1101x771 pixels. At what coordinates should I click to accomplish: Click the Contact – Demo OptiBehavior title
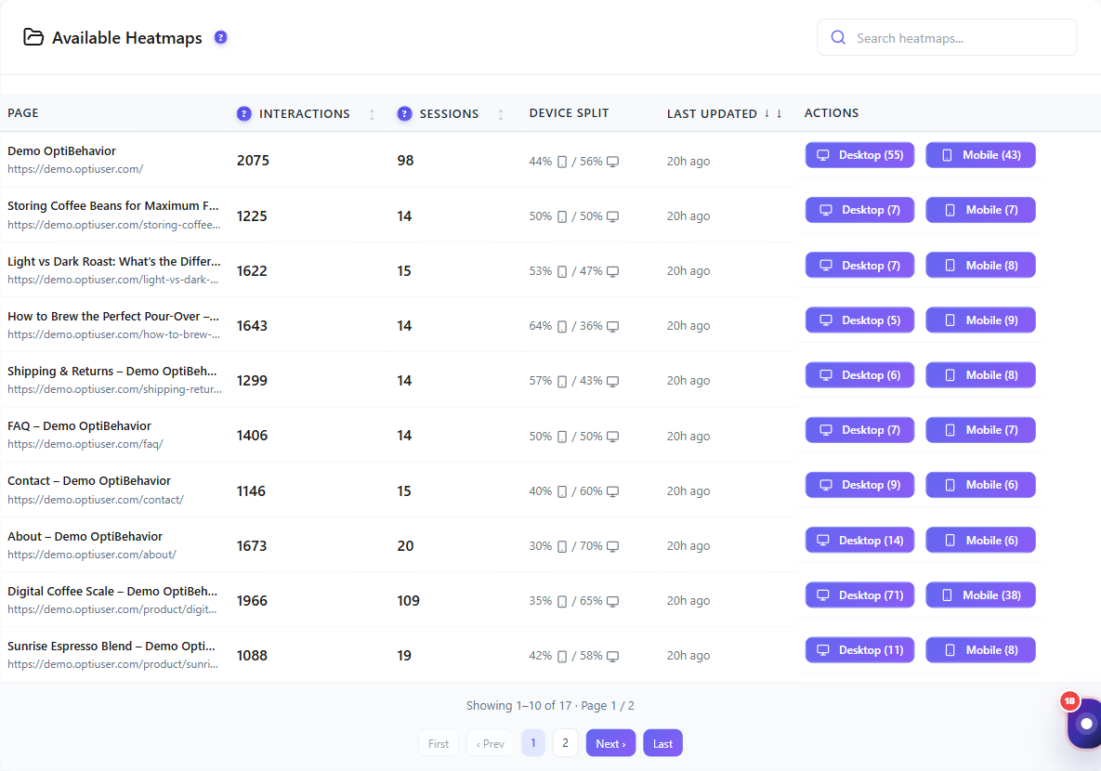pyautogui.click(x=89, y=480)
